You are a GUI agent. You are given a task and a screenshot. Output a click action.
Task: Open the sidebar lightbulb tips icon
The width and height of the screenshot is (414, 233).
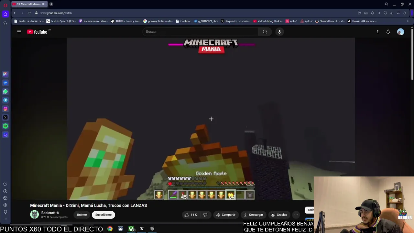tap(5, 212)
